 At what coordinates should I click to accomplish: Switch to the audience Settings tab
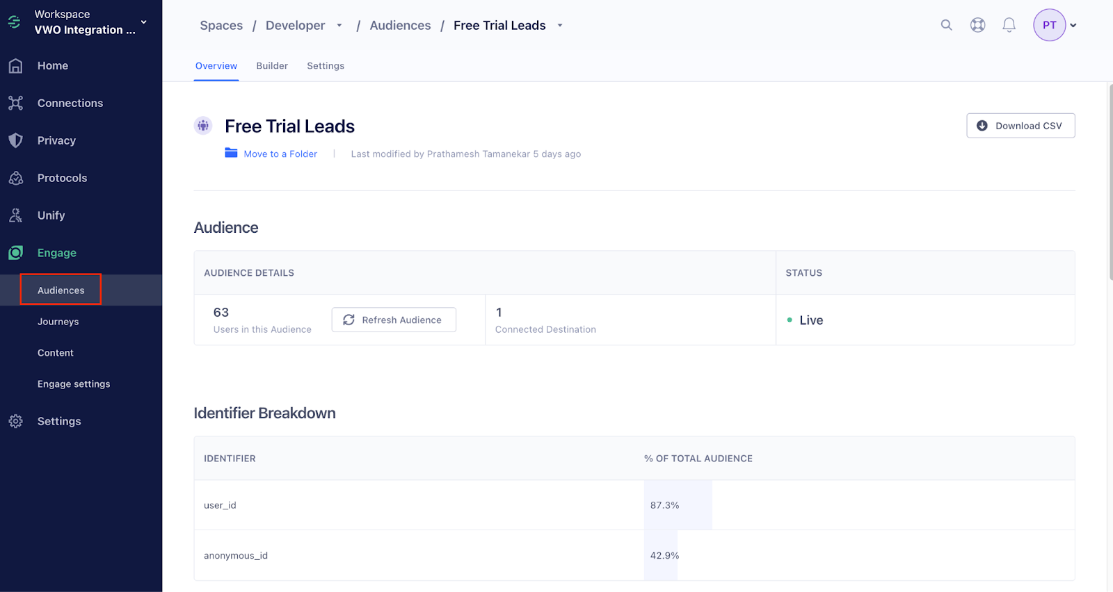(326, 66)
